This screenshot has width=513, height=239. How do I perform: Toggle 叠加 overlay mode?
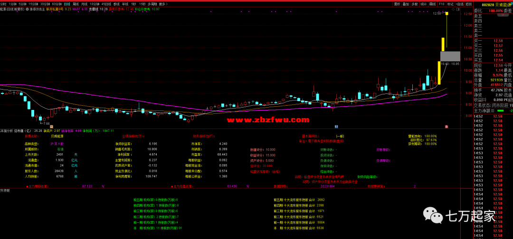pyautogui.click(x=406, y=4)
